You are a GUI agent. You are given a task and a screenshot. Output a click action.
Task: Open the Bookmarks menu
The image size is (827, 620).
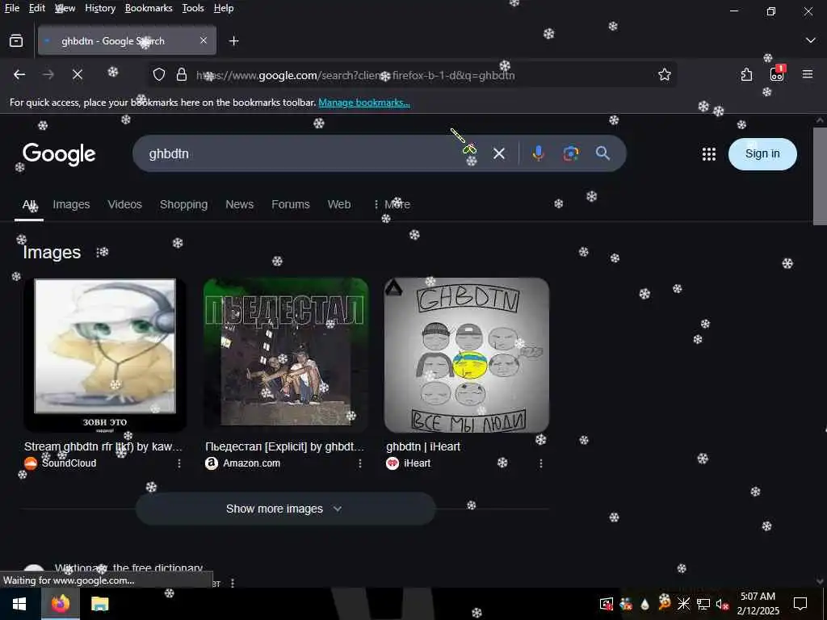tap(149, 8)
